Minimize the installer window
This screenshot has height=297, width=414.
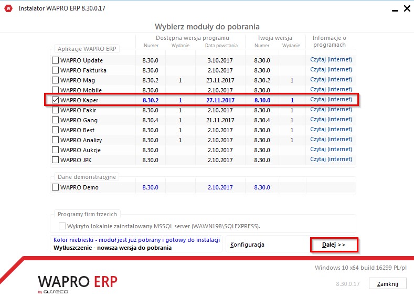coord(395,10)
